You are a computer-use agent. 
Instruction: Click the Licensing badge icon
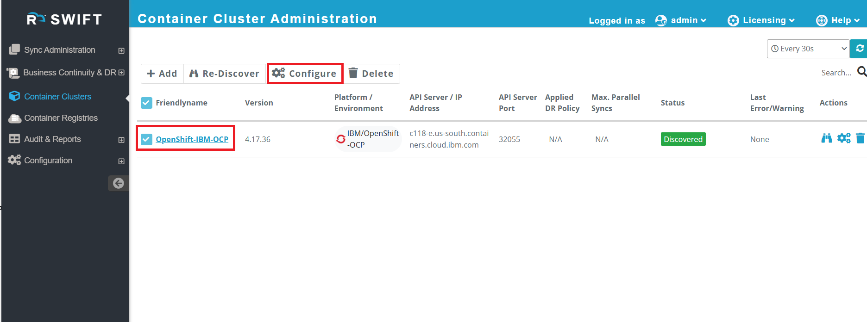coord(733,21)
